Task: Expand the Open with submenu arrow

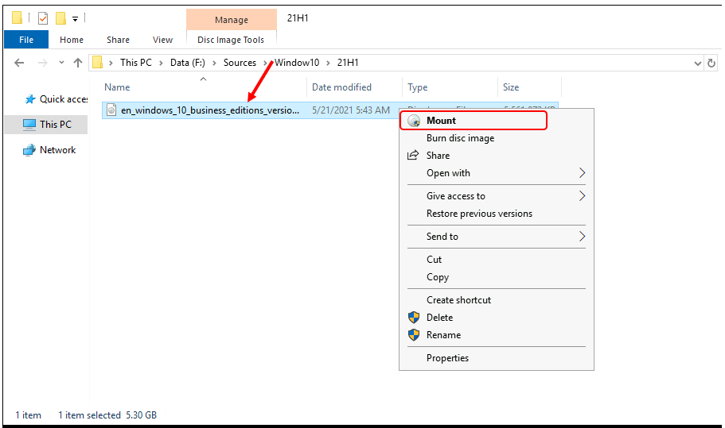Action: pos(582,173)
